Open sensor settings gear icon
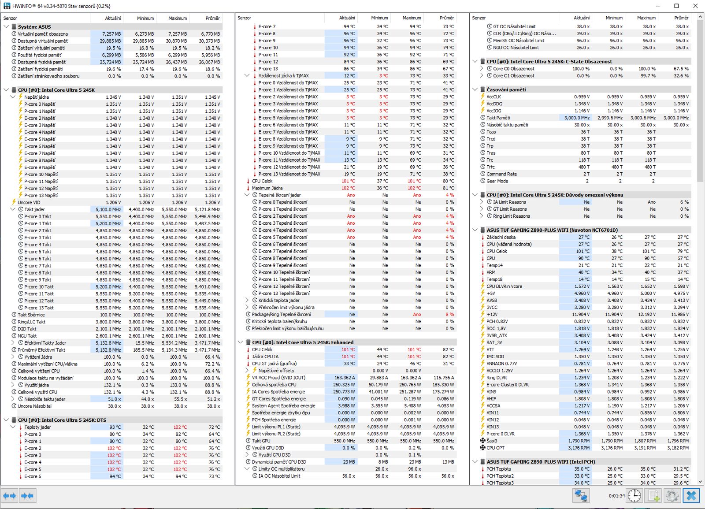 [x=672, y=496]
